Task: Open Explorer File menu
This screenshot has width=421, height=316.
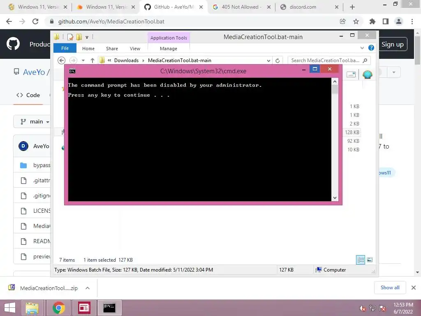Action: coord(65,49)
